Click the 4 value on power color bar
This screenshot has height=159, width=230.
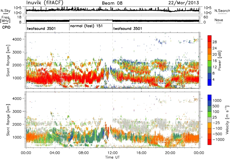pyautogui.click(x=214, y=80)
